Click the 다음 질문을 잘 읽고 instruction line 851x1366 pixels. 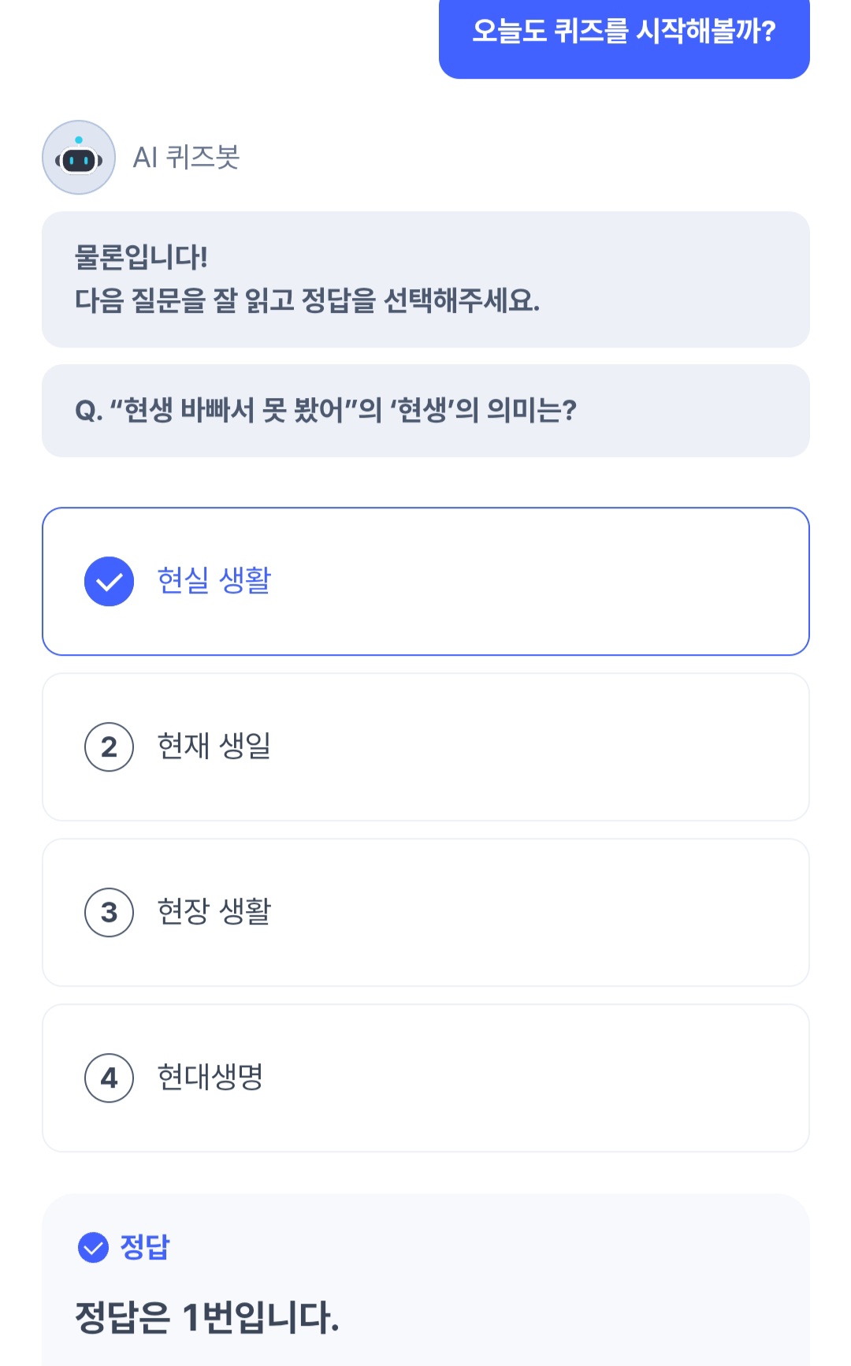(307, 300)
